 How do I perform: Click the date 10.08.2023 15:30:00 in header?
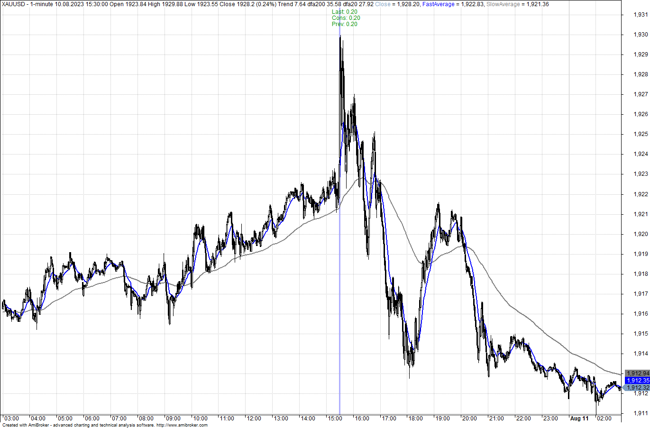click(82, 4)
